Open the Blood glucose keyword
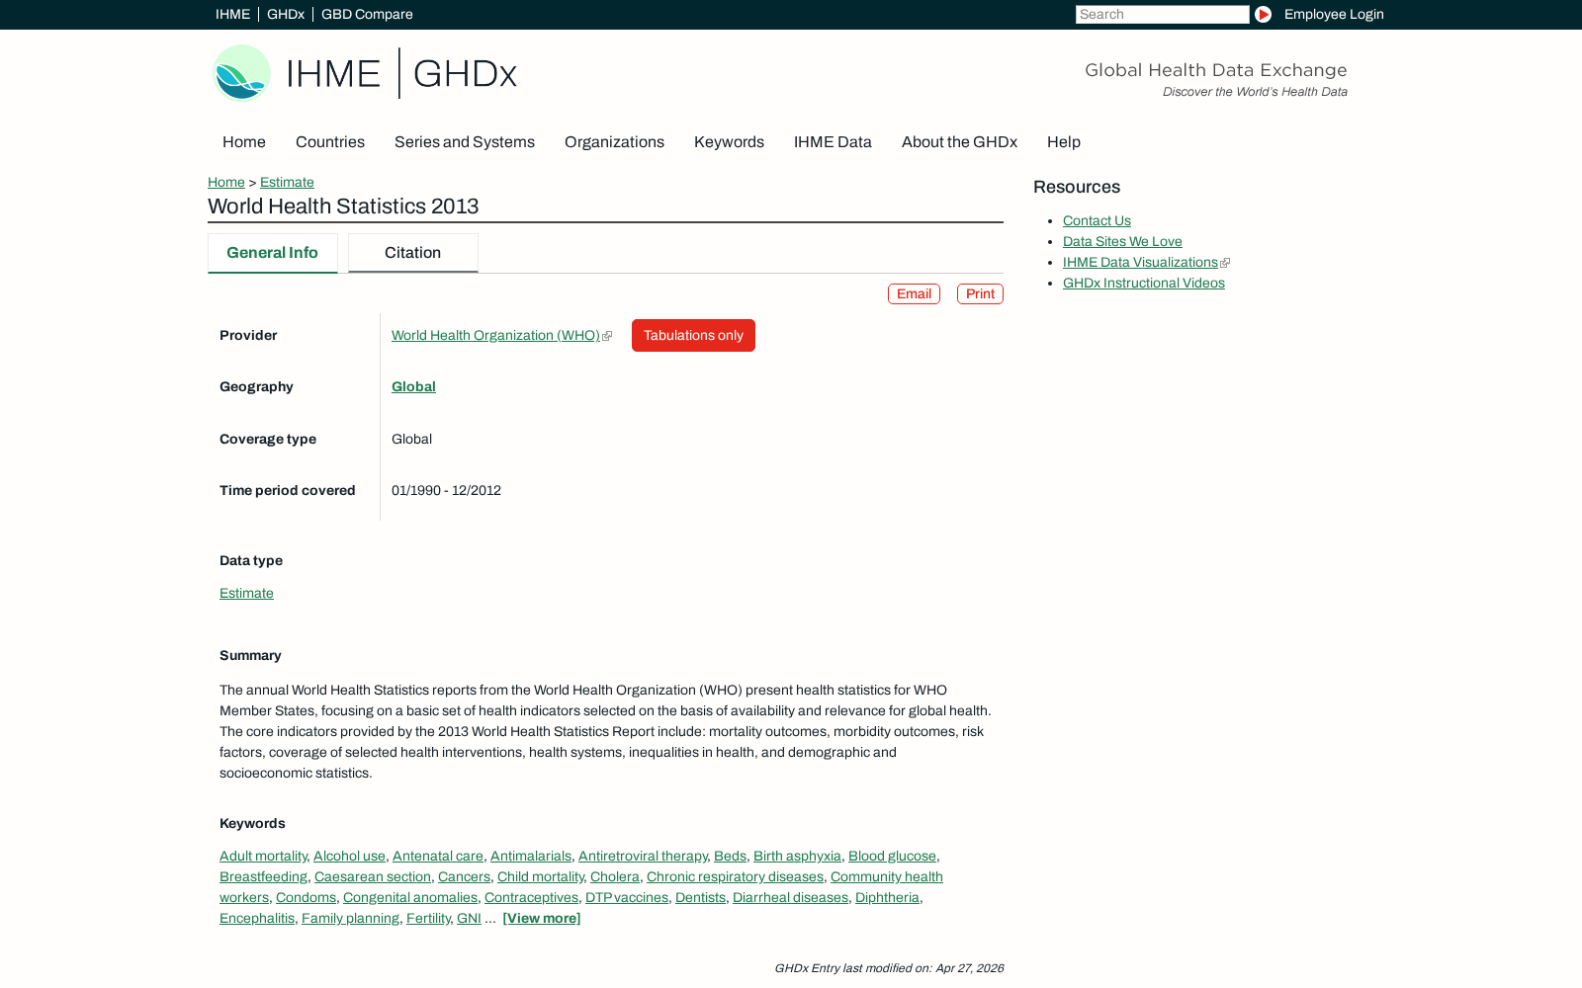This screenshot has height=988, width=1582. pyautogui.click(x=892, y=857)
